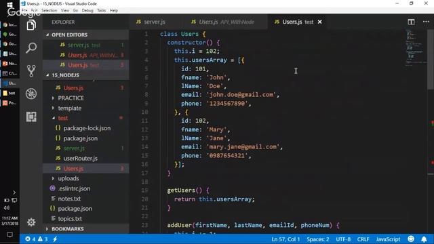Click CRLF end of line selector
434x244 pixels.
363,239
